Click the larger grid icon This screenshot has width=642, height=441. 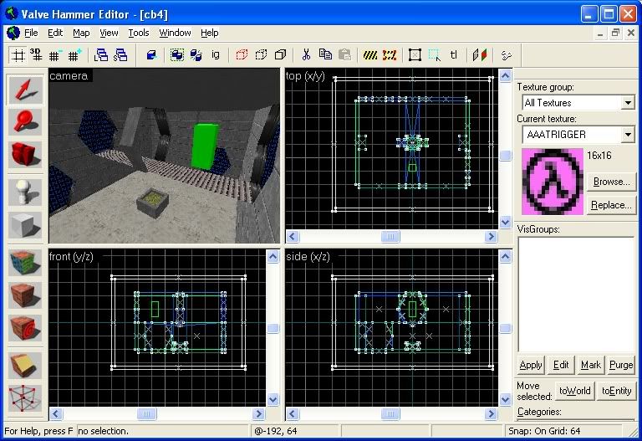[x=74, y=55]
